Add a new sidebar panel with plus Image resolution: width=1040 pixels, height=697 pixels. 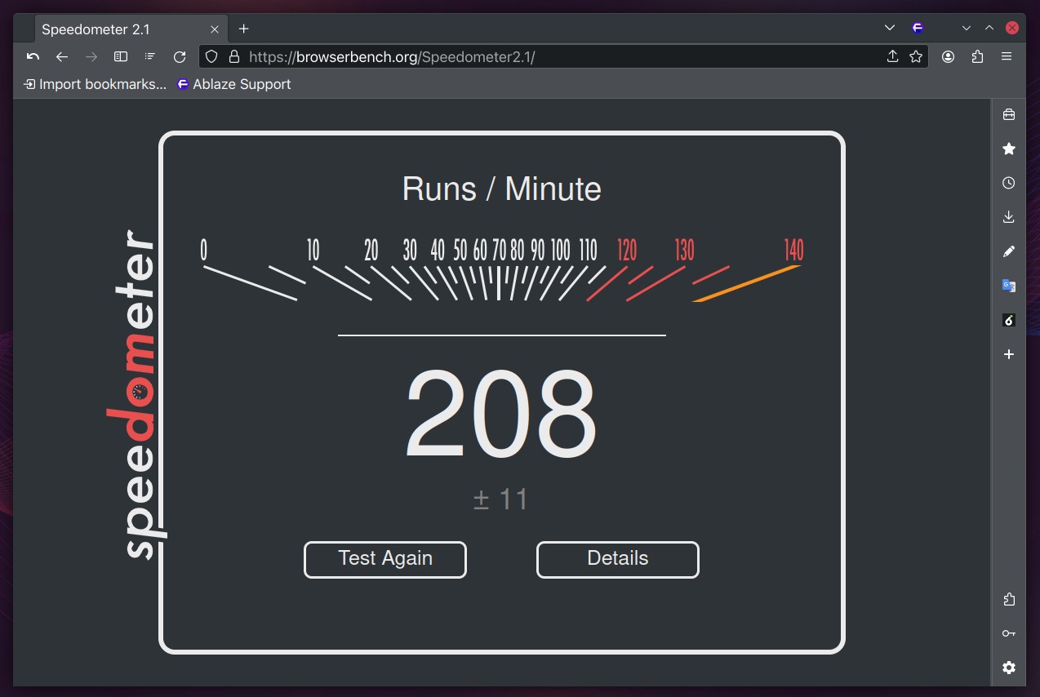[1009, 354]
